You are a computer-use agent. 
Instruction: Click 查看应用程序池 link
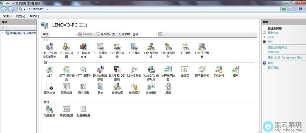coord(277,47)
